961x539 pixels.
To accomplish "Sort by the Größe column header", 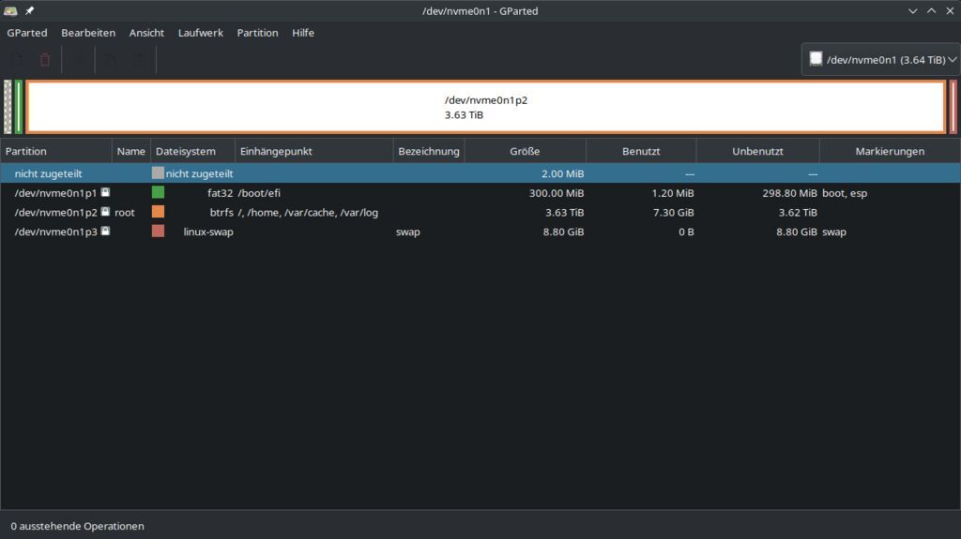I will point(525,151).
